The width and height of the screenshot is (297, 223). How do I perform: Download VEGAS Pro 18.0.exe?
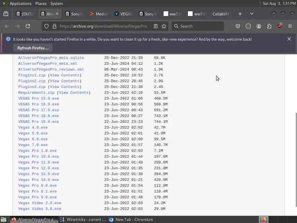(x=39, y=116)
